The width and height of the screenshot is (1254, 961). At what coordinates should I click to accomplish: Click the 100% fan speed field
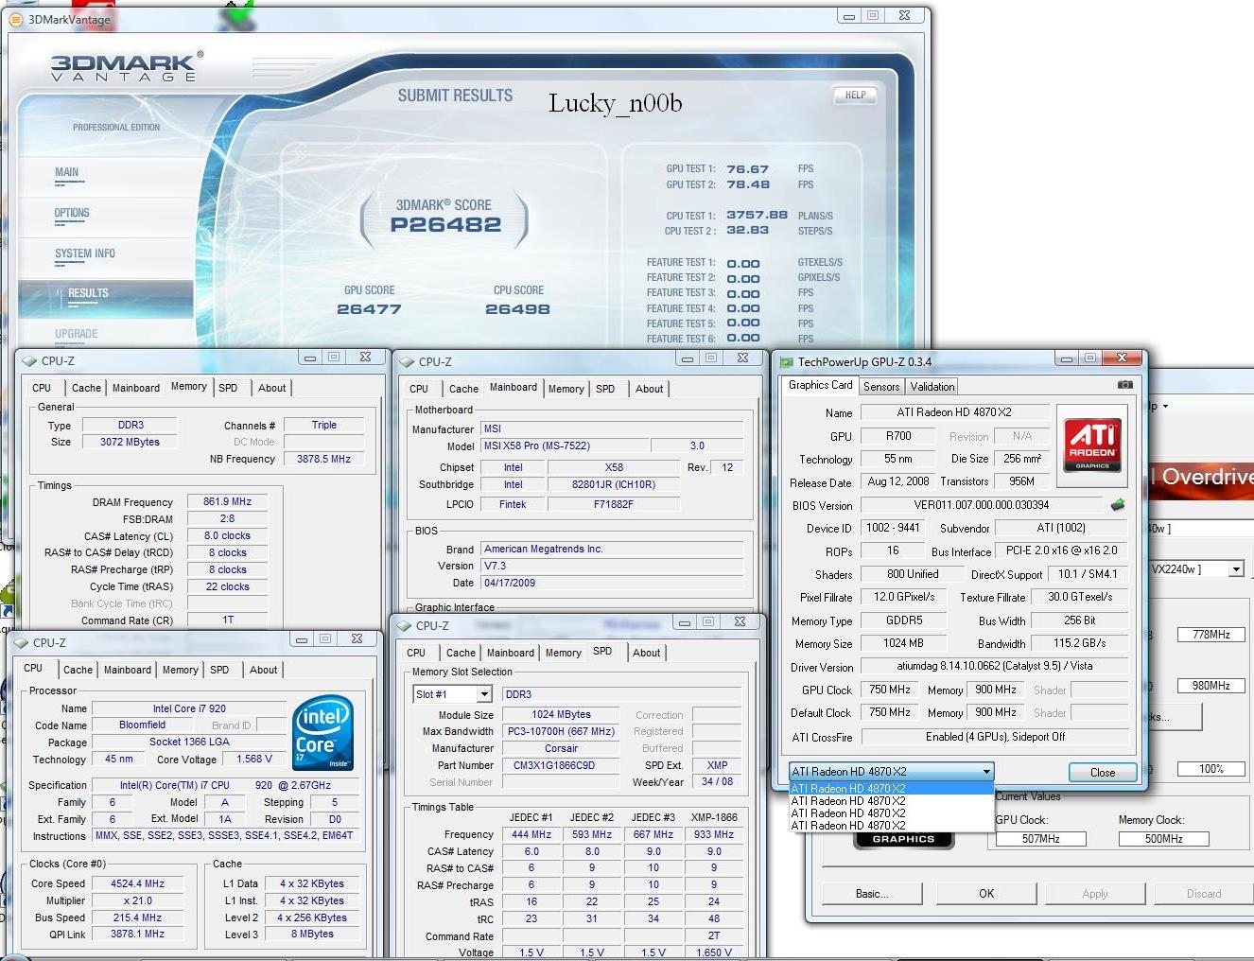[x=1211, y=769]
